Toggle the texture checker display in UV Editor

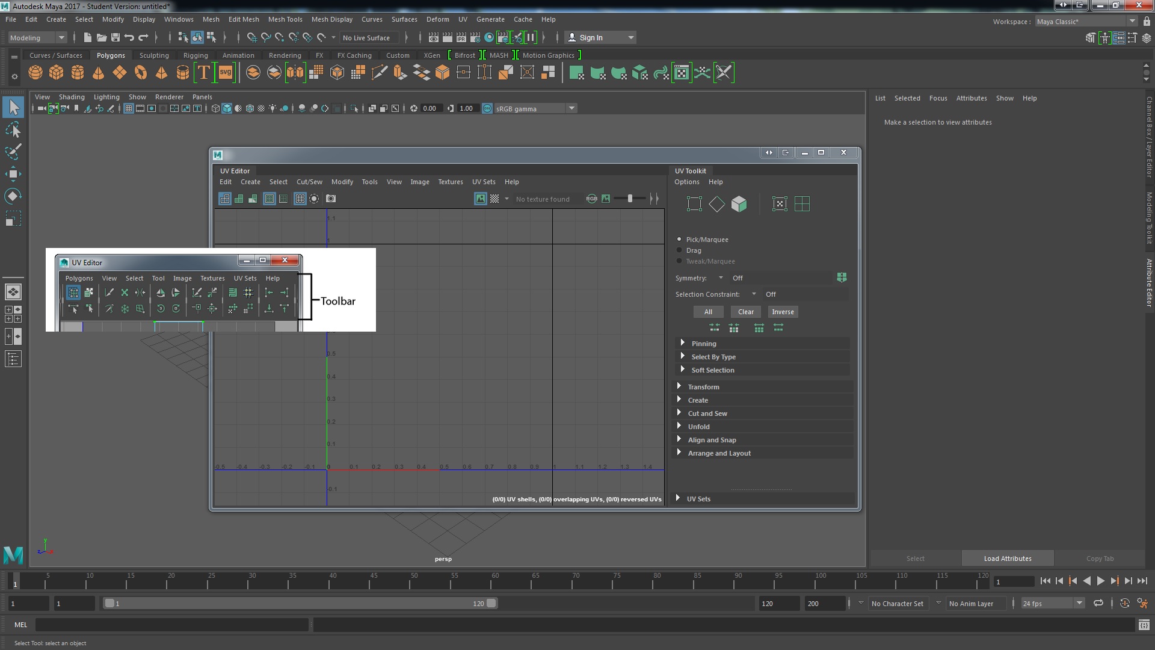click(493, 199)
